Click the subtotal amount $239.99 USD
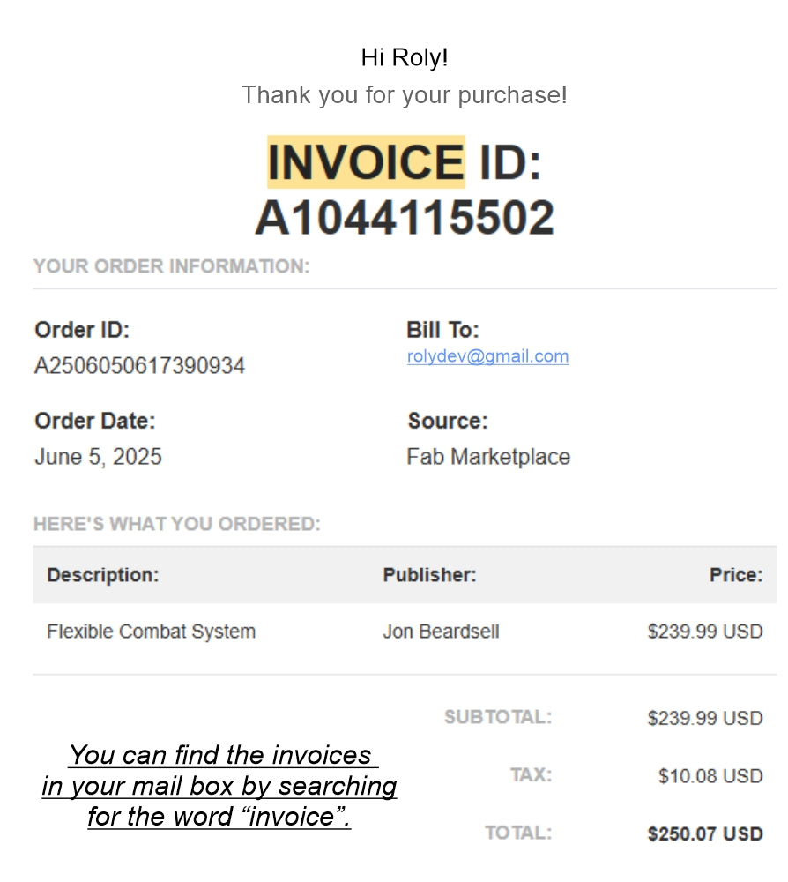788x882 pixels. (x=705, y=718)
